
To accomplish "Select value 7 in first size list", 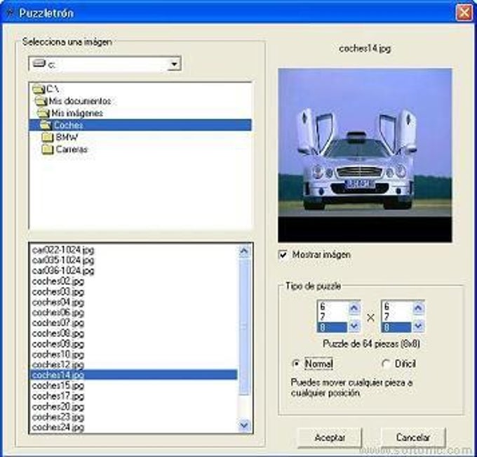I will [x=332, y=317].
